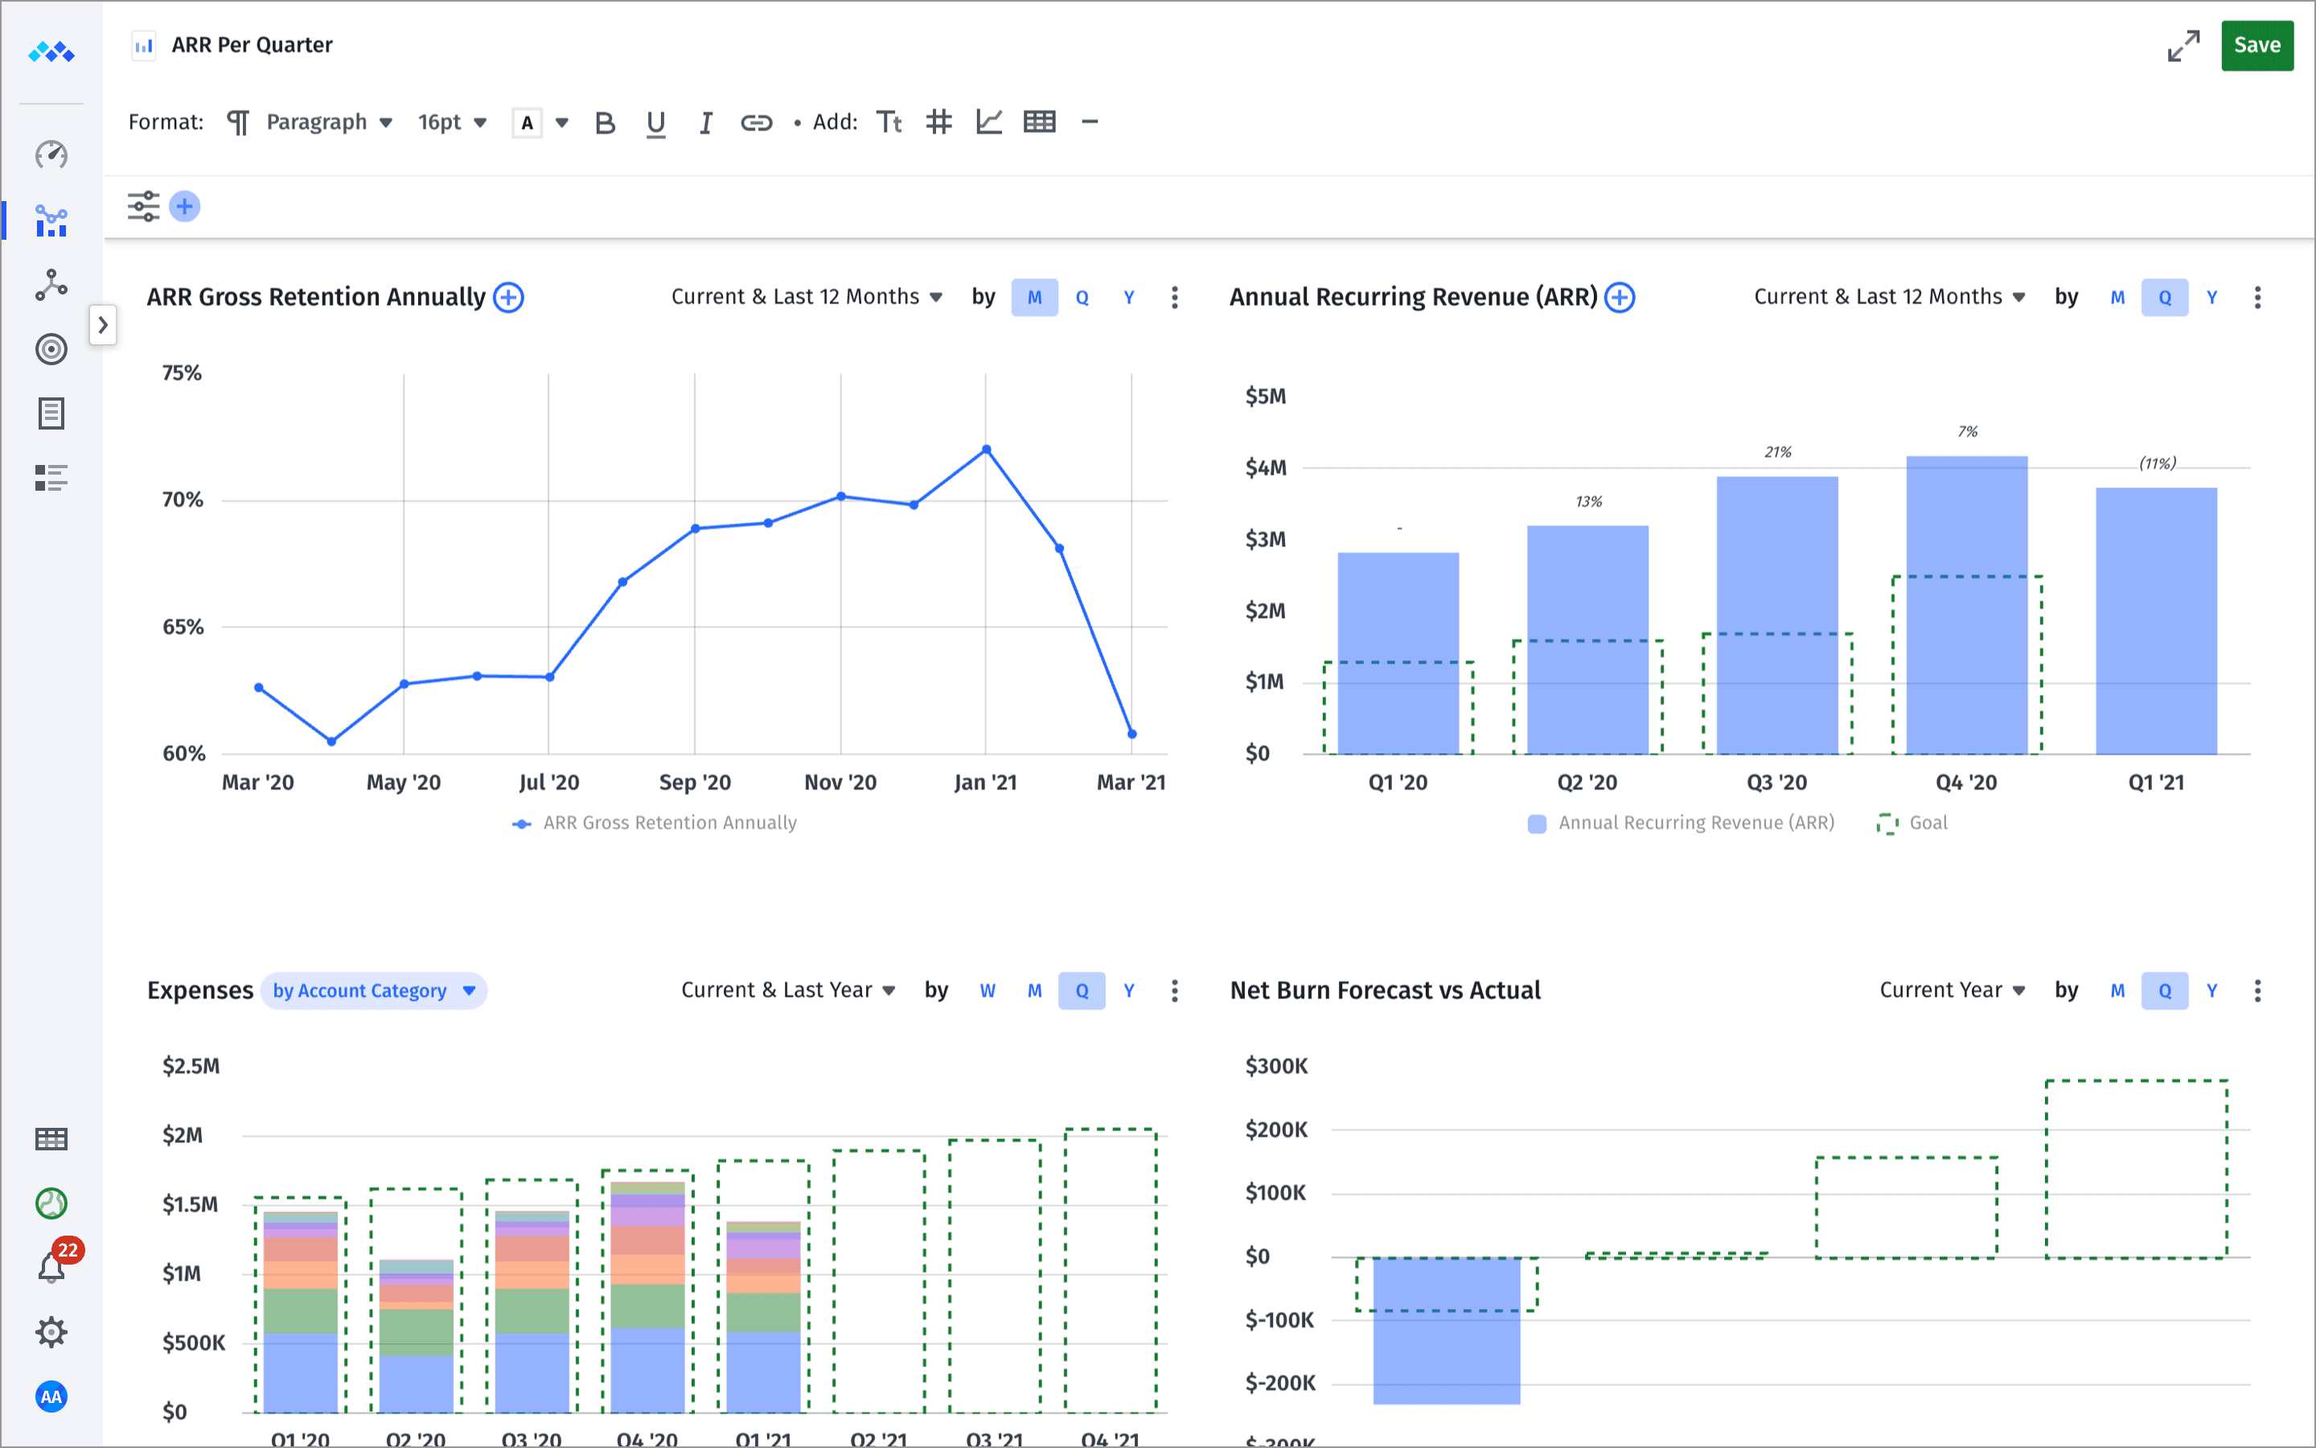Add a metric number element
This screenshot has width=2316, height=1448.
938,121
